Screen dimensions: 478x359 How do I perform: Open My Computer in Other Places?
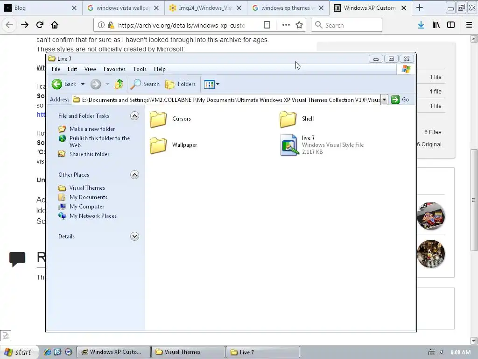click(x=86, y=207)
